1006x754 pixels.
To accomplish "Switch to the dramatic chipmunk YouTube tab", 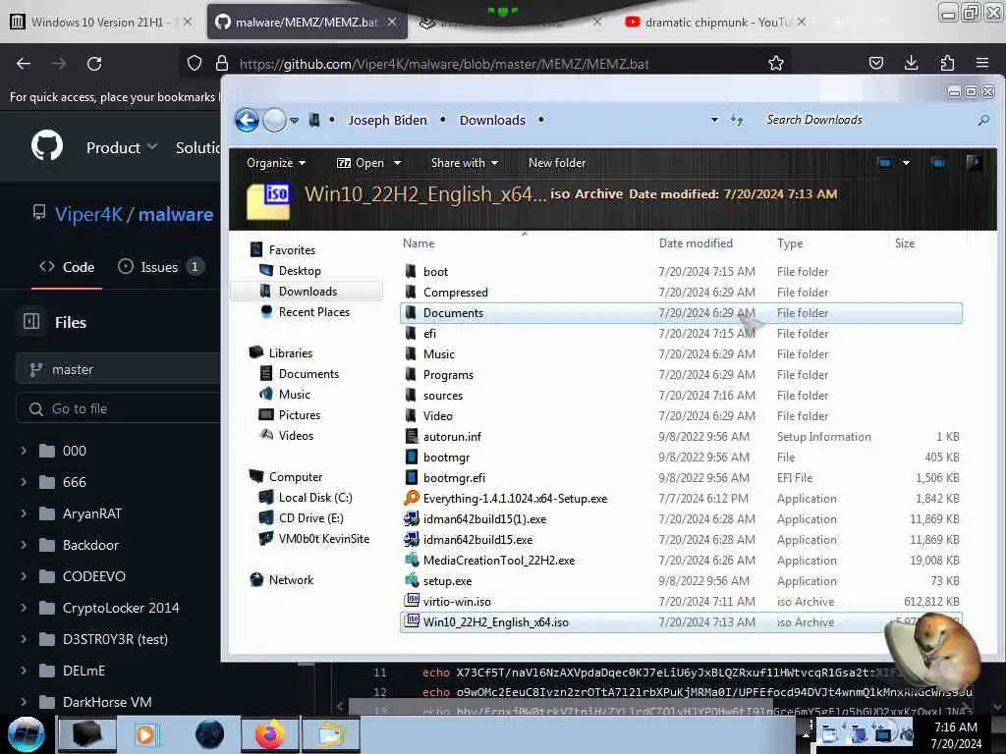I will (x=716, y=22).
